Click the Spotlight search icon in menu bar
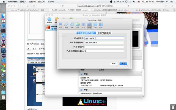176x110 pixels. point(167,2)
